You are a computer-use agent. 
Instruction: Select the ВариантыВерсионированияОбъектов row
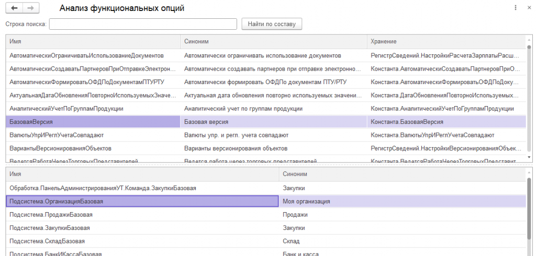pyautogui.click(x=93, y=148)
